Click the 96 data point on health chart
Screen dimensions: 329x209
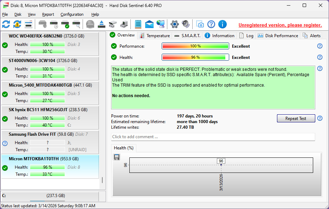tap(221, 165)
